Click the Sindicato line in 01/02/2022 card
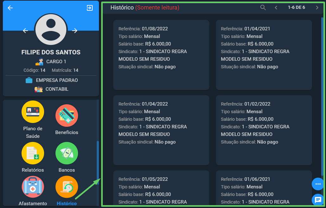The image size is (326, 208). pyautogui.click(x=255, y=131)
